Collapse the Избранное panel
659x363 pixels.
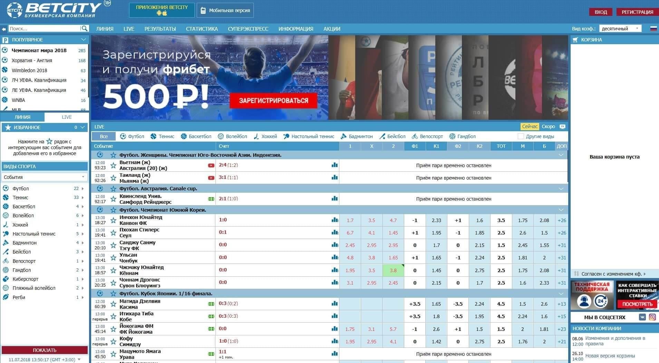coord(83,127)
